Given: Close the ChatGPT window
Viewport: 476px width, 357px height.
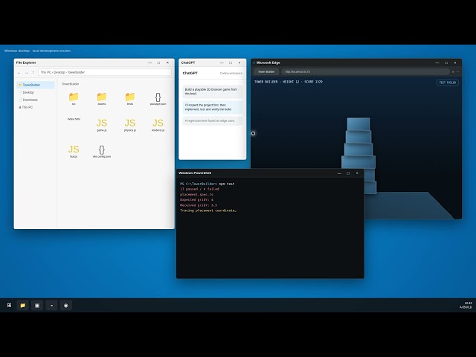Looking at the screenshot, I should (239, 62).
